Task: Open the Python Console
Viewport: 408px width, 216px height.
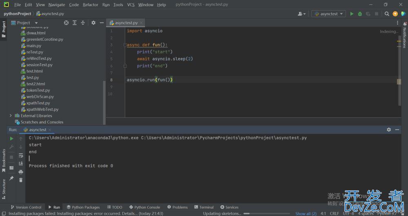Action: (x=145, y=207)
